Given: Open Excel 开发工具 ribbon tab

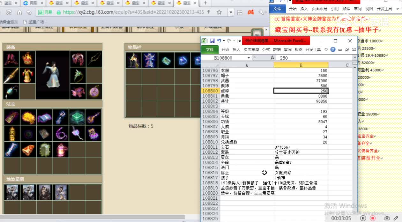Looking at the screenshot, I should [x=313, y=49].
